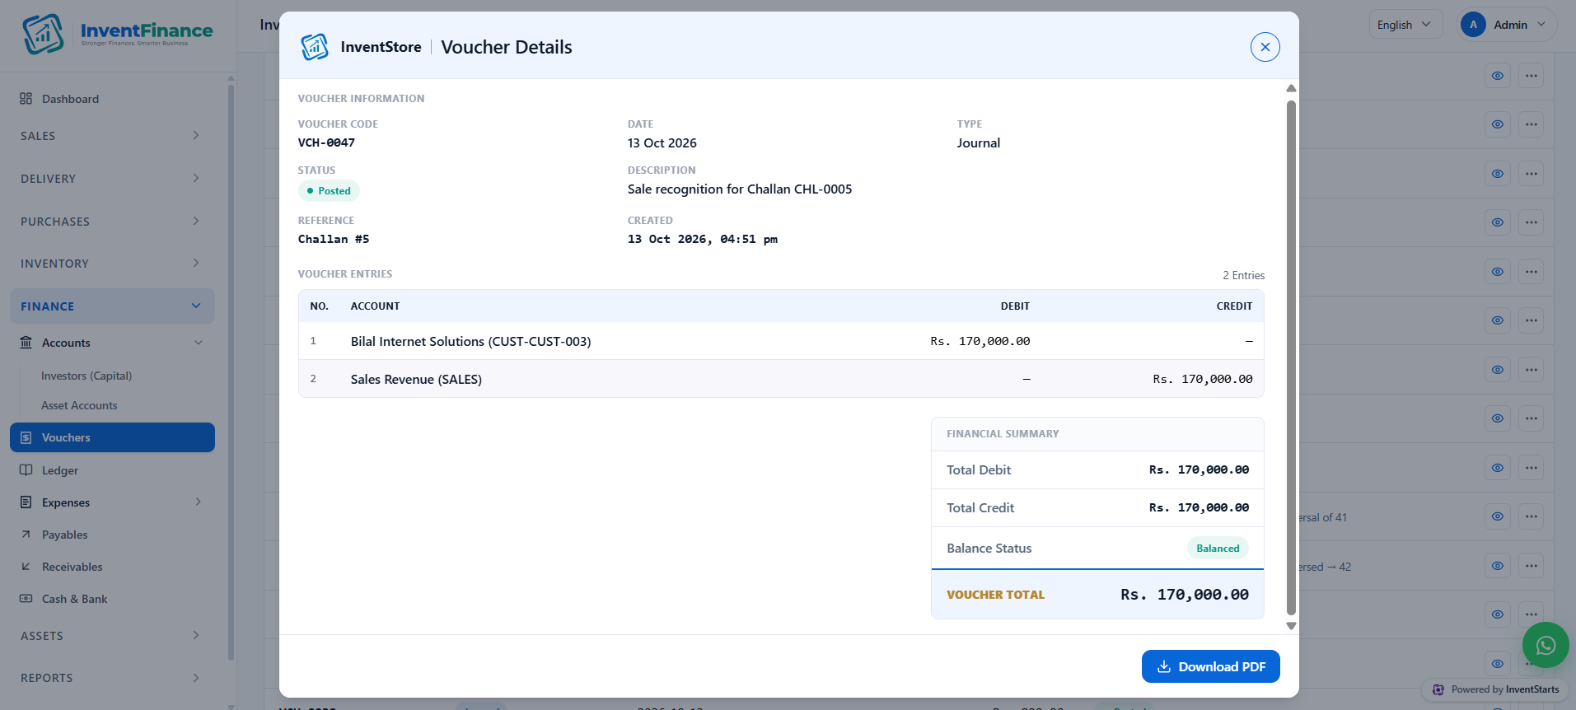Expand the Expenses submenu
The width and height of the screenshot is (1576, 710).
tap(112, 502)
